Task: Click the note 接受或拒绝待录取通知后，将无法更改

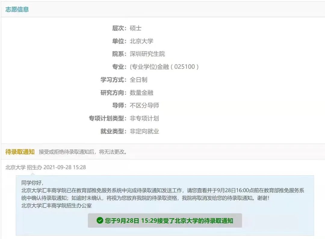Action: (x=83, y=152)
